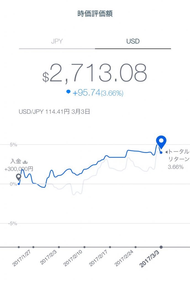Click the 入金 deposit download icon
The image size is (190, 282).
point(25,162)
